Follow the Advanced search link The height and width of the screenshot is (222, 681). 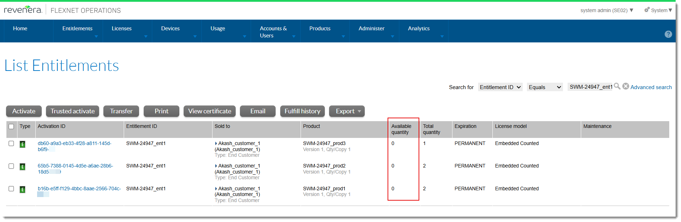651,87
